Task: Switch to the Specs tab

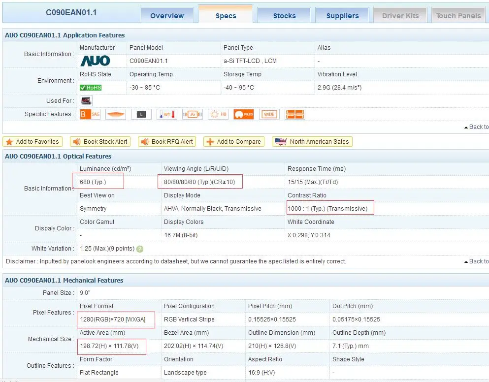Action: click(226, 15)
